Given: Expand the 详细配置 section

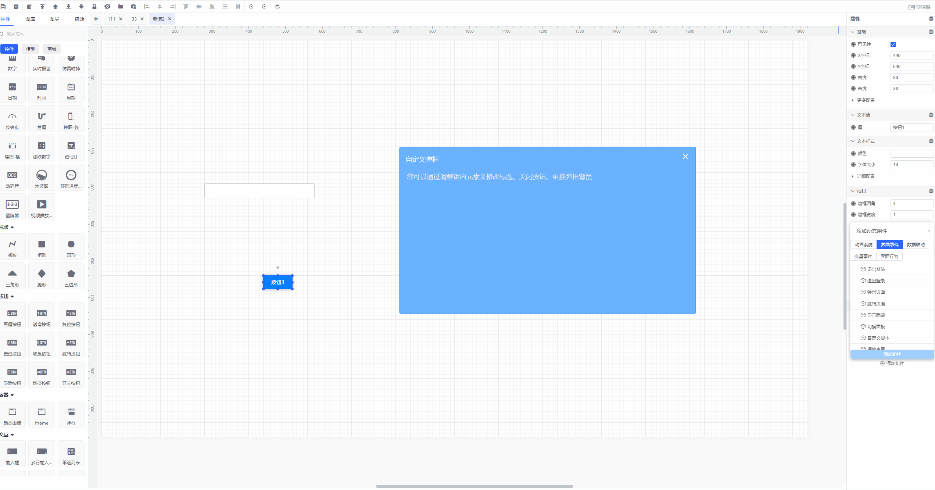Looking at the screenshot, I should (865, 176).
